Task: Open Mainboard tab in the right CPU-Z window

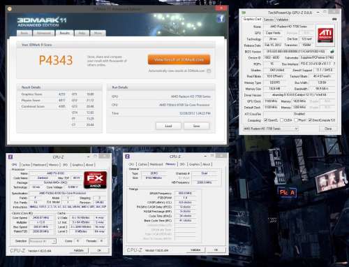Action: [156, 164]
